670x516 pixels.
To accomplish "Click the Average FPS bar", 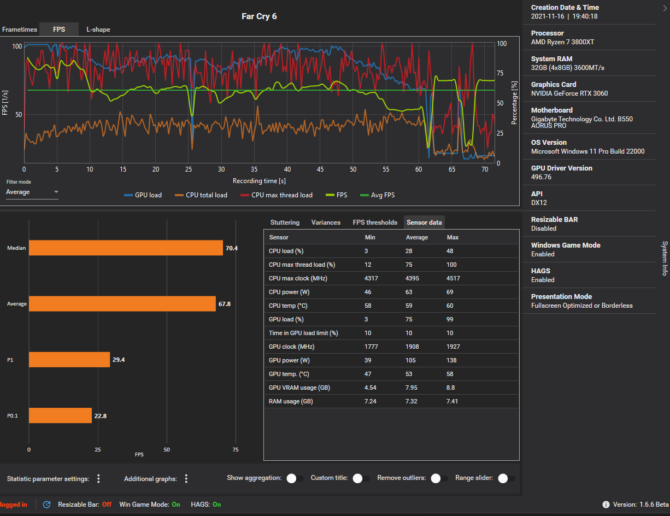I will click(x=122, y=304).
